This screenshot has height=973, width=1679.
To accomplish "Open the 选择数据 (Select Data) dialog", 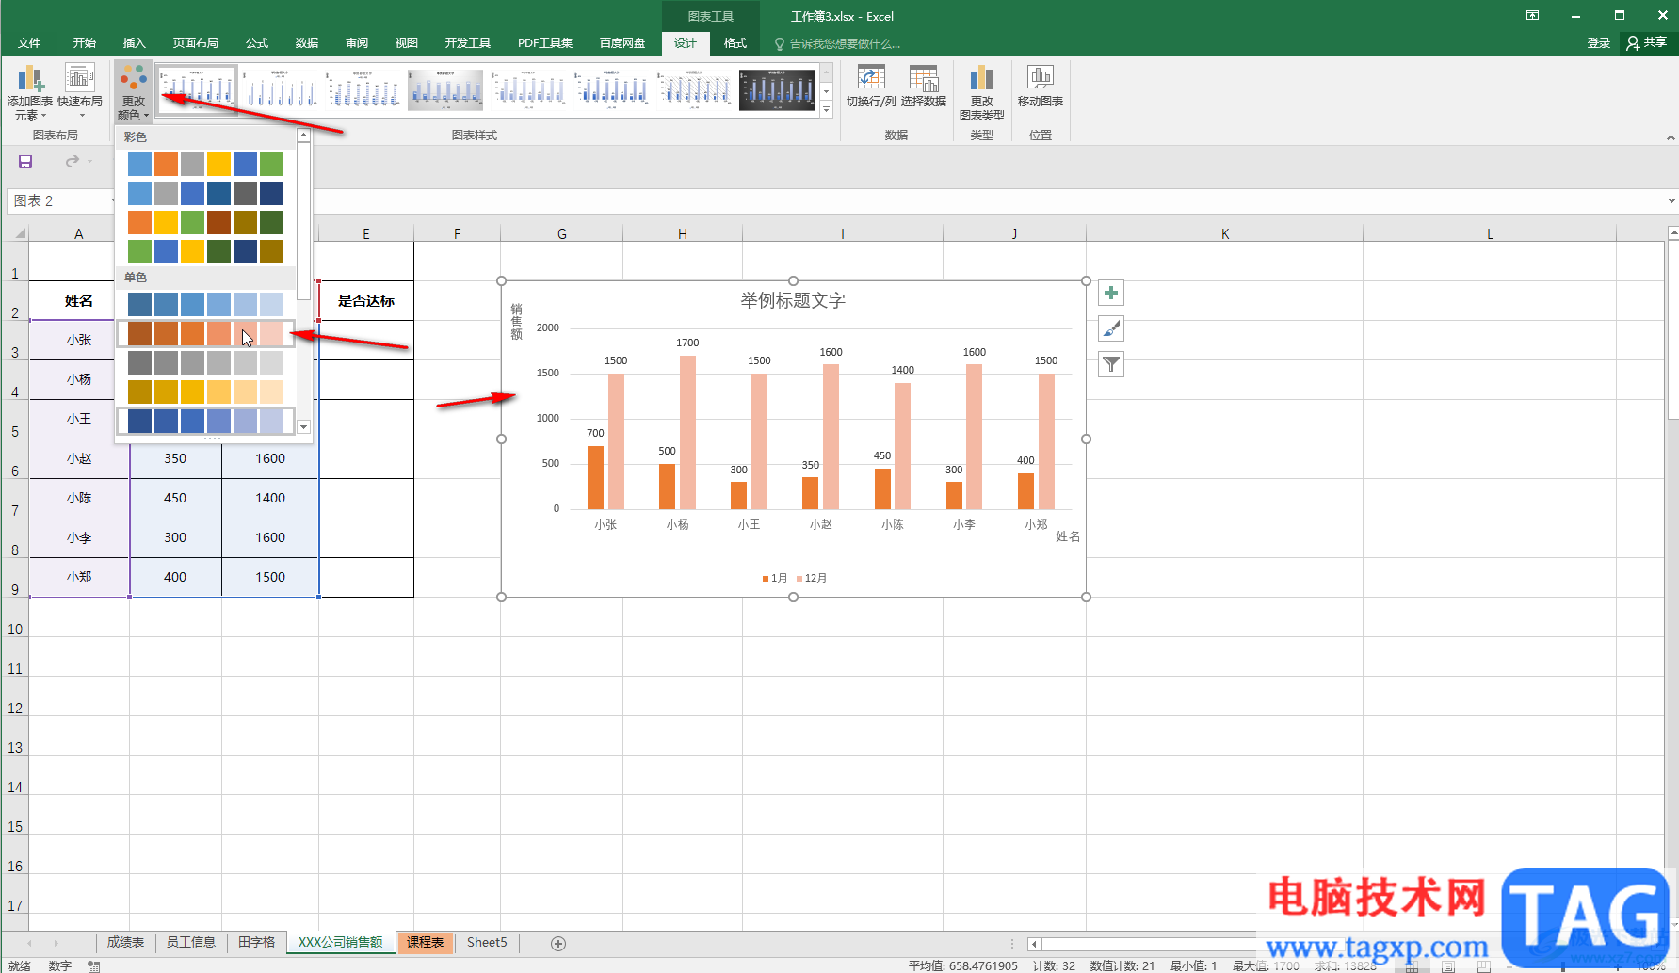I will pyautogui.click(x=923, y=86).
